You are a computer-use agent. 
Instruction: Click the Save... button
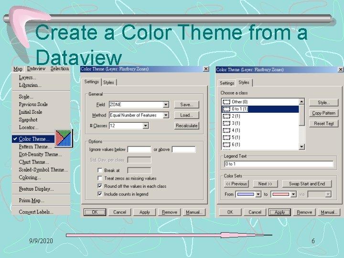coord(187,105)
